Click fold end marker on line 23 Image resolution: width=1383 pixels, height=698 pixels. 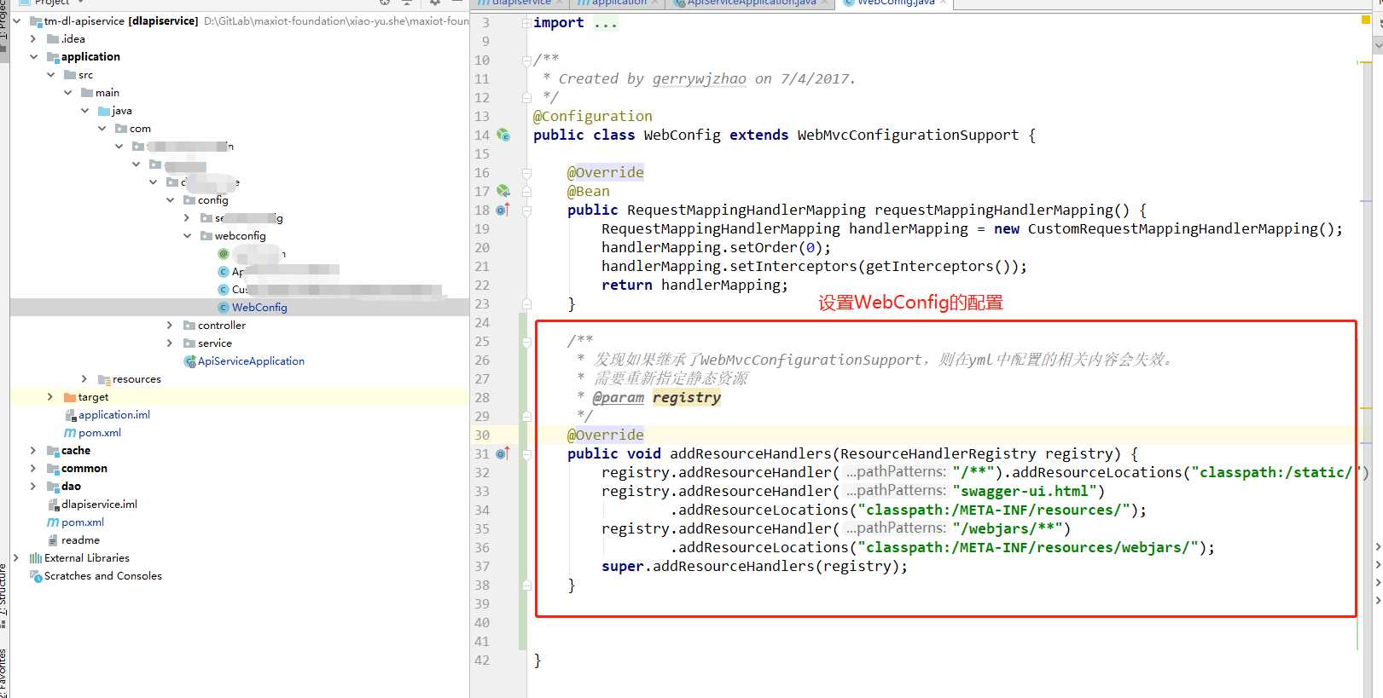pyautogui.click(x=526, y=304)
